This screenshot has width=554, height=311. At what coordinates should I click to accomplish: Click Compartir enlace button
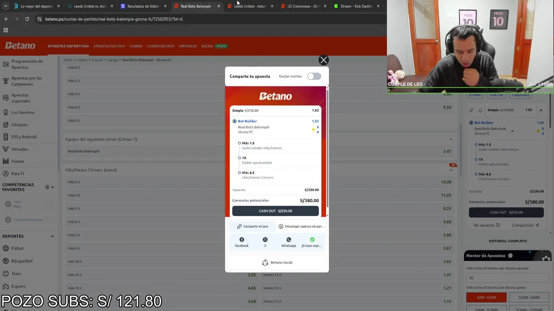pos(252,226)
